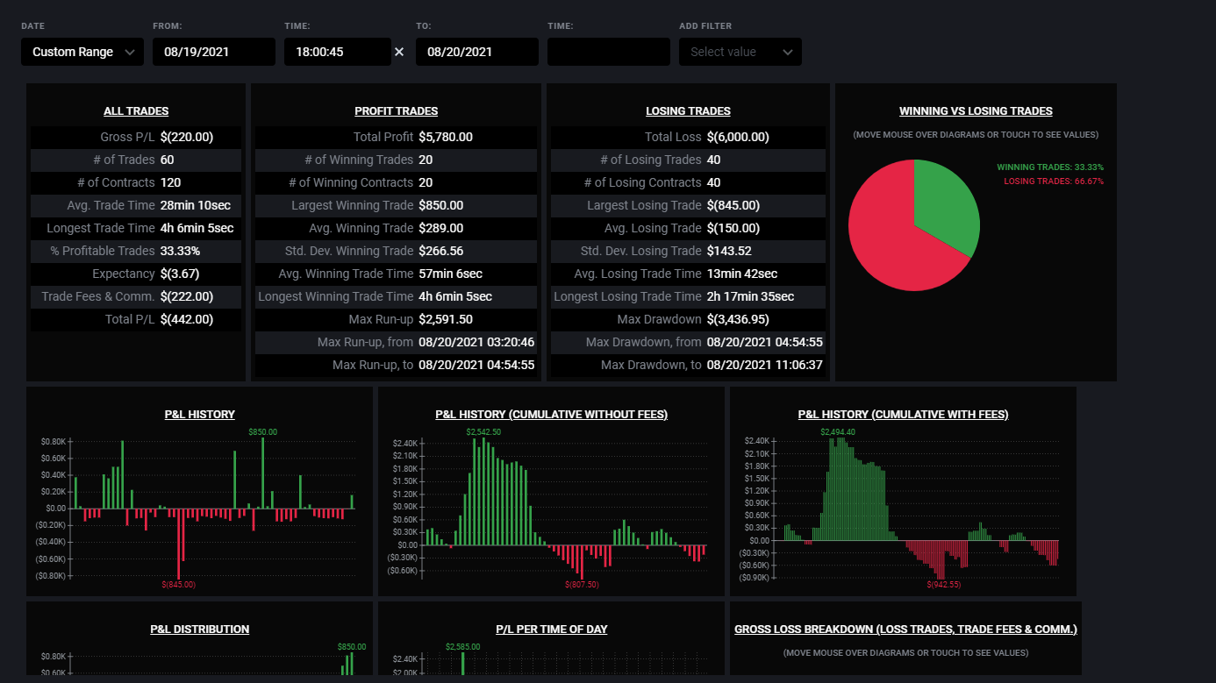Screen dimensions: 1216x683
Task: Click the empty To time field
Action: tap(609, 52)
